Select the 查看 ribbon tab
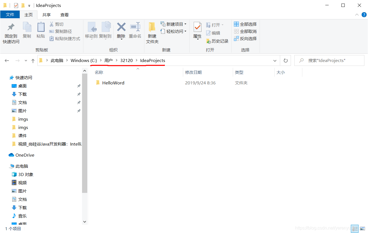 coord(65,15)
